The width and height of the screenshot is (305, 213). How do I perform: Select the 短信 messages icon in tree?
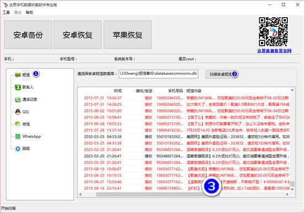(x=18, y=74)
